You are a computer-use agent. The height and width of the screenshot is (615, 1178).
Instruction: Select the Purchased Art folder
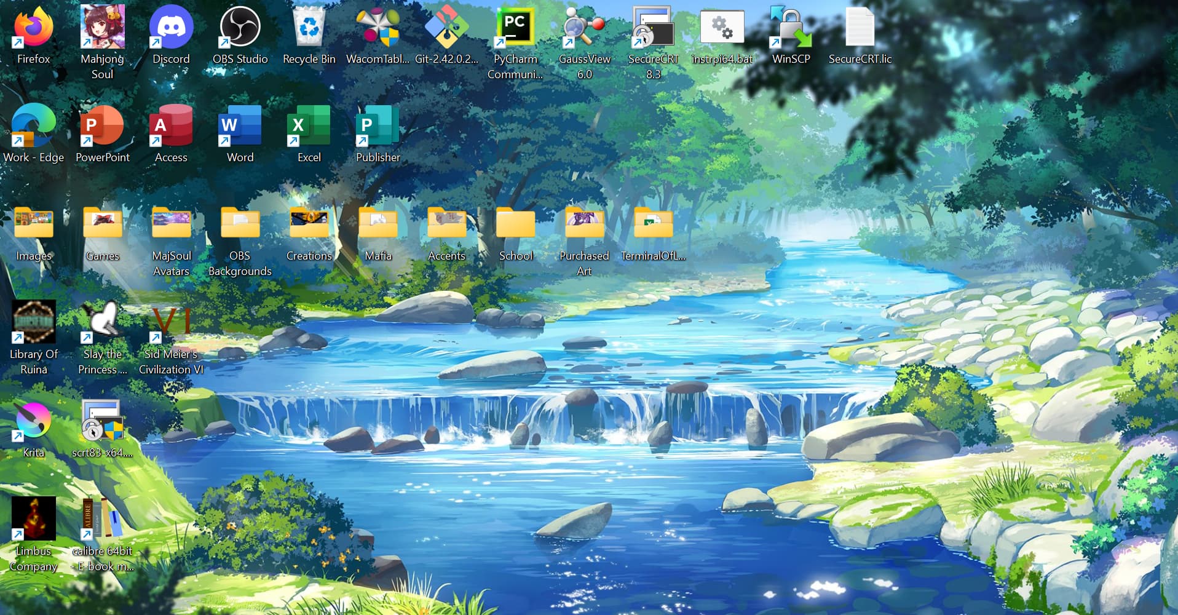[584, 224]
